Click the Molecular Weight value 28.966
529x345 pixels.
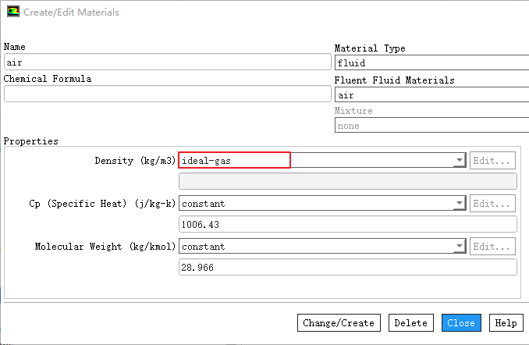348,267
